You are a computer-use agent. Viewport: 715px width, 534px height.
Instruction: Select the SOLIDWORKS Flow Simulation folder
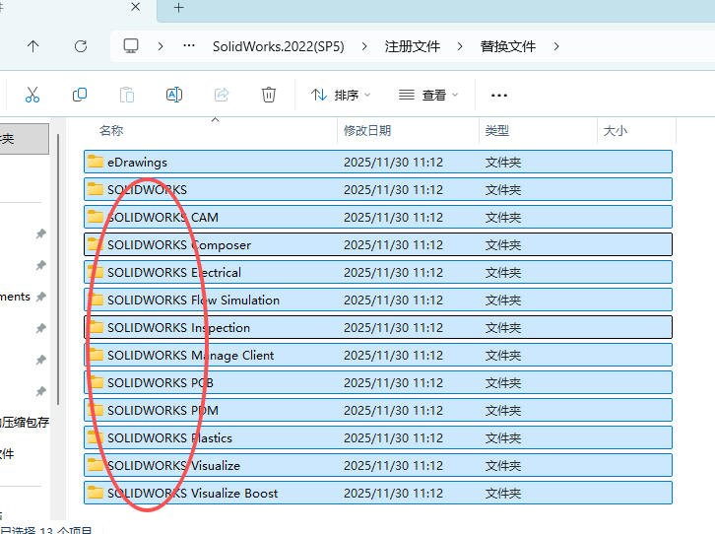tap(378, 300)
